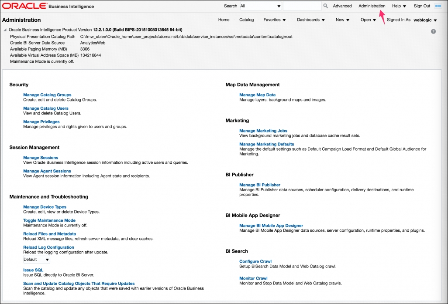Click the 'Marketing' section heading

coord(237,121)
